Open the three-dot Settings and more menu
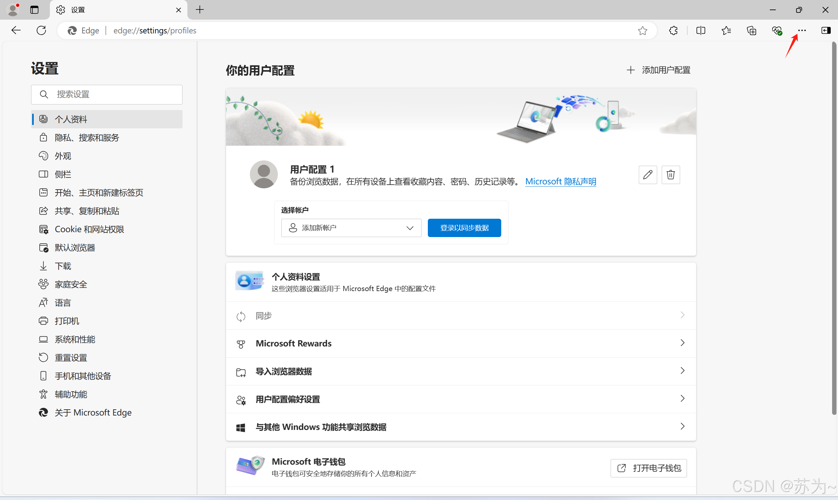This screenshot has height=500, width=838. pos(802,31)
